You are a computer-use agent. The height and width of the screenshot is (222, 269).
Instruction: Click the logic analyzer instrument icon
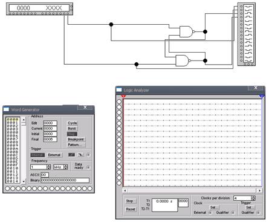[247, 34]
